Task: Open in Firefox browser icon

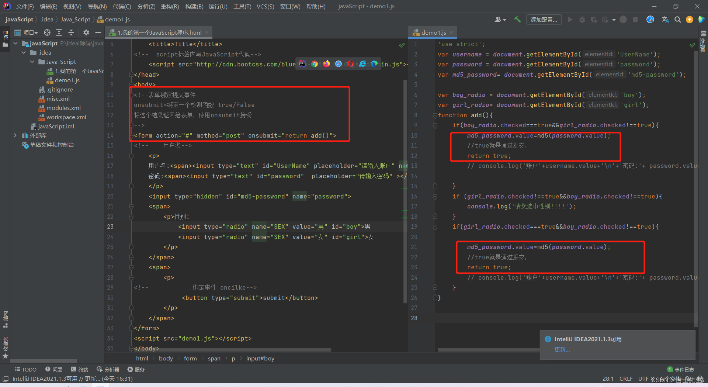Action: [326, 64]
